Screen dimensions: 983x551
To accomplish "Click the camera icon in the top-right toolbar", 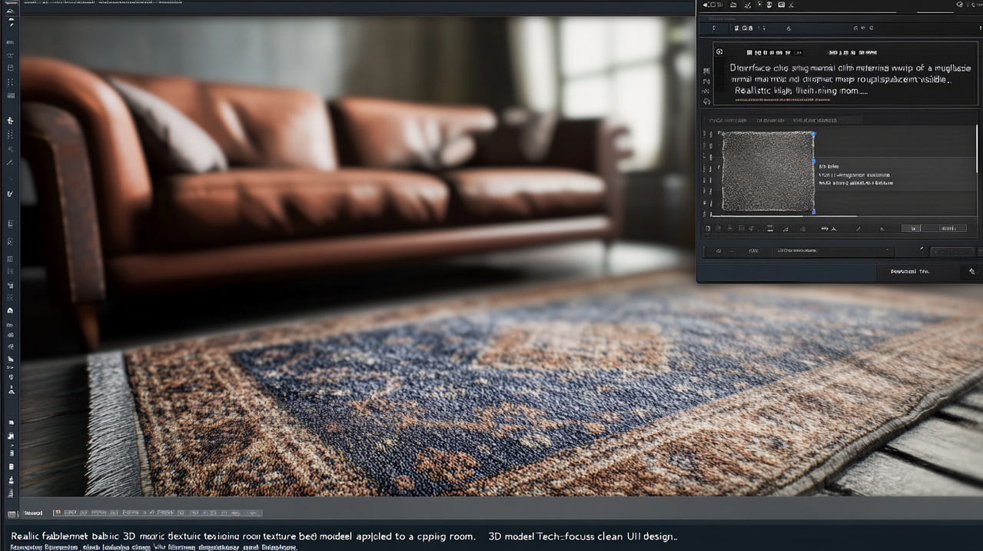I will coord(782,5).
